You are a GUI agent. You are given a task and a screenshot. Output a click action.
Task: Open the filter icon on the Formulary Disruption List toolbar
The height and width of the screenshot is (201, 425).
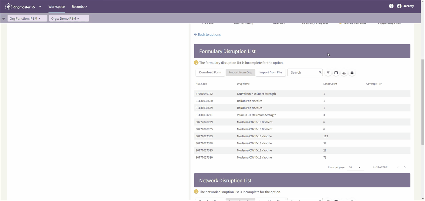pyautogui.click(x=328, y=72)
